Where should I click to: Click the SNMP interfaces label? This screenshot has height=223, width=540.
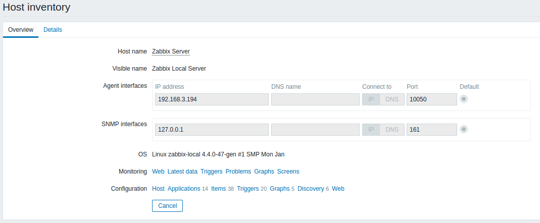point(124,124)
